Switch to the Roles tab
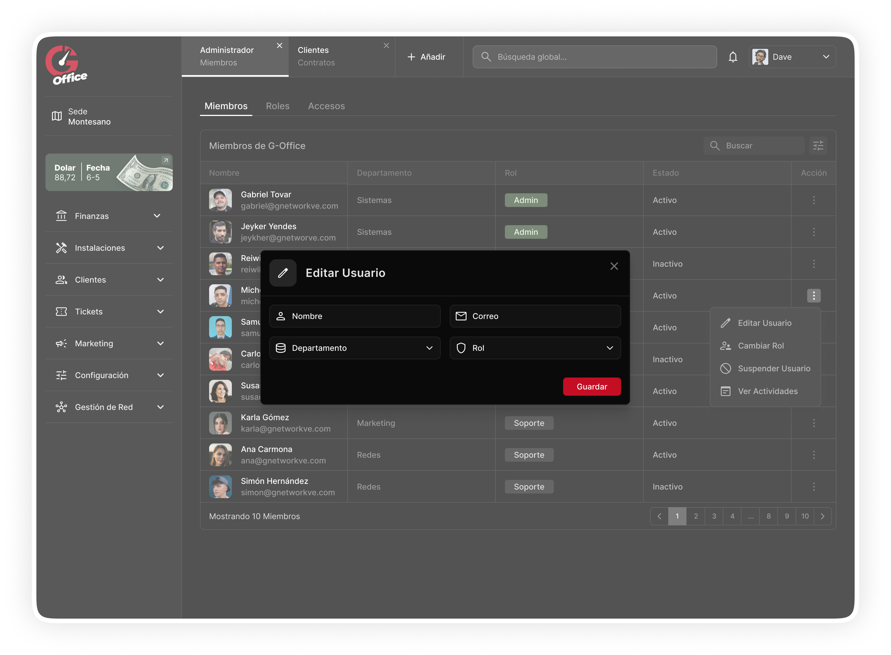 click(277, 106)
